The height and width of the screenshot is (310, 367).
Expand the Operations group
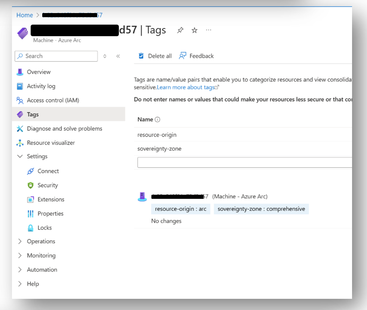(20, 241)
